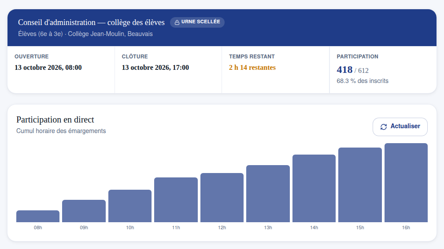
Task: Click the refresh arrows icon beside Actualiser
Action: pyautogui.click(x=383, y=127)
